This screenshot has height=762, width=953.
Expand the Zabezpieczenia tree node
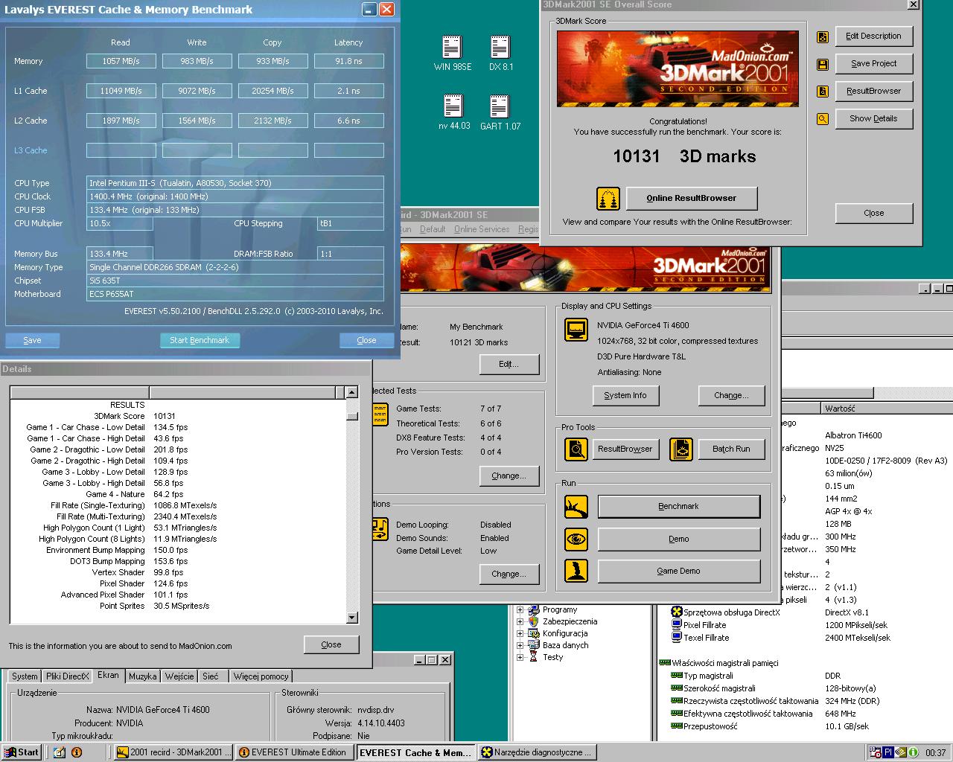coord(520,621)
